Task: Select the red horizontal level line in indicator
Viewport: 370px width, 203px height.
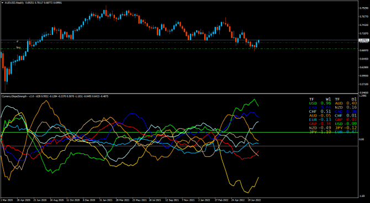Action: (179, 146)
